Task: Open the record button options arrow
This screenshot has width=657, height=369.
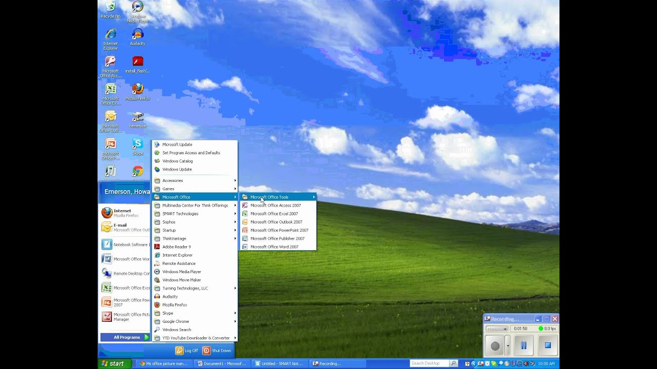Action: click(x=508, y=346)
